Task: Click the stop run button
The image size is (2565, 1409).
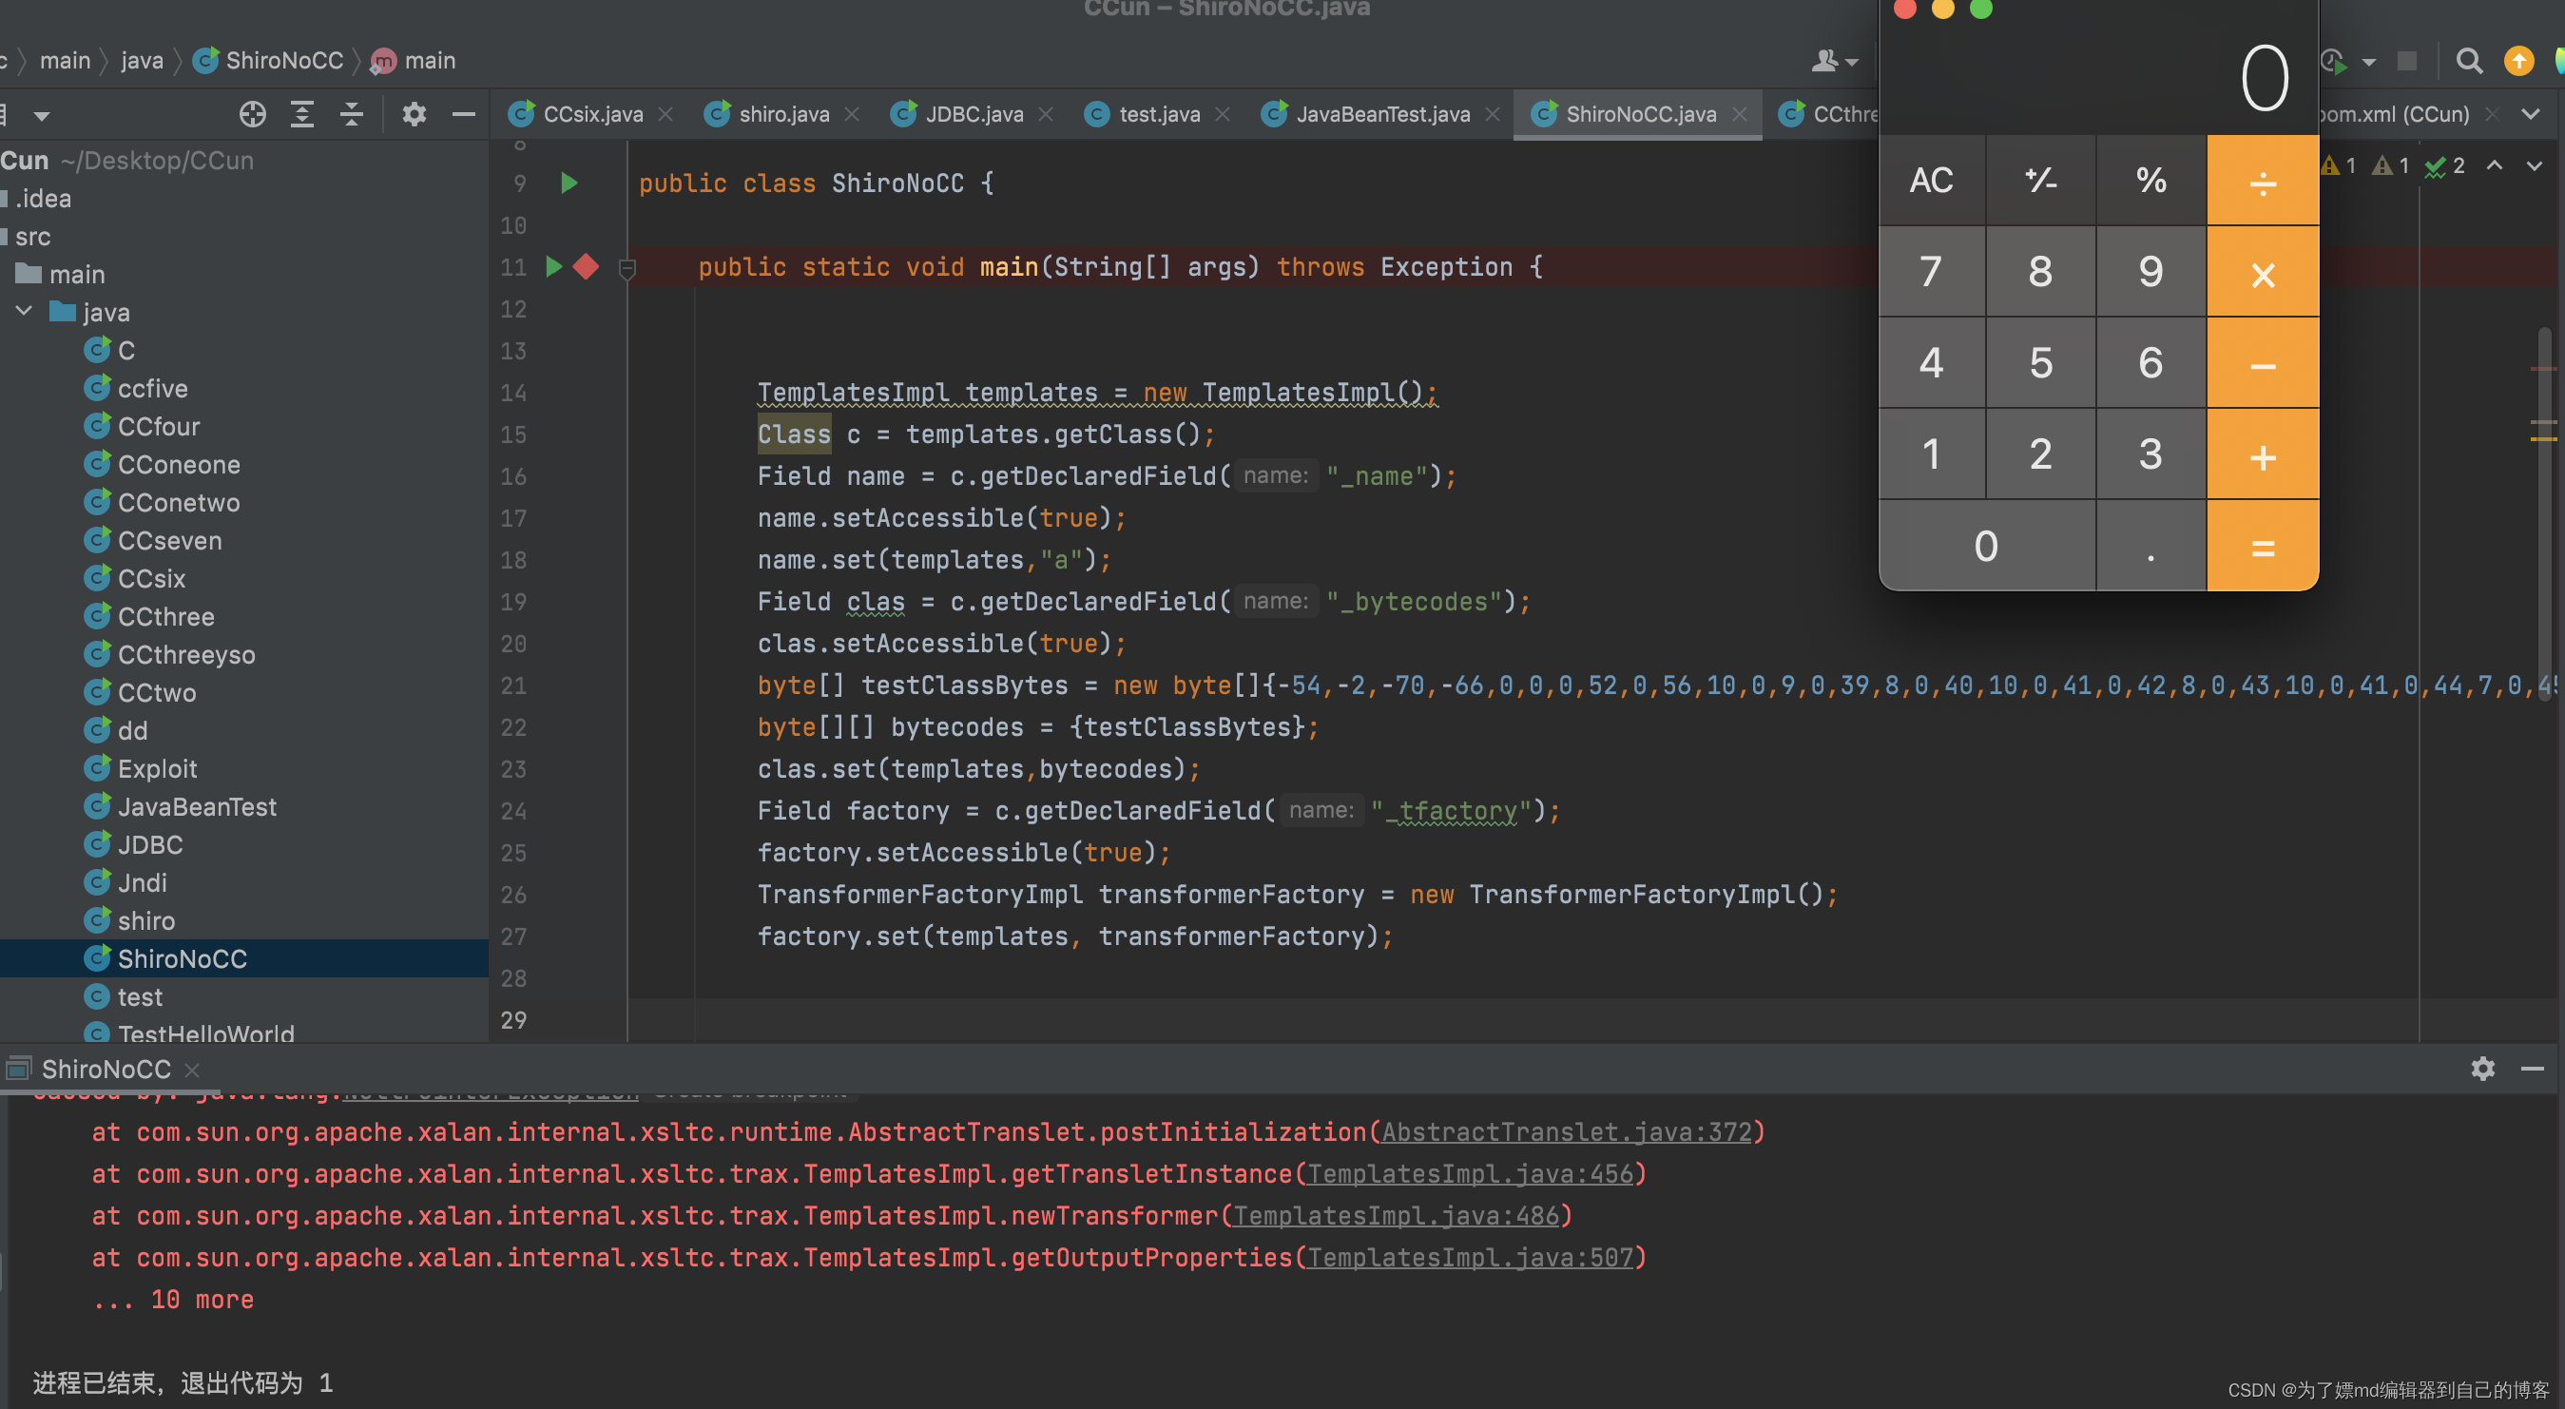Action: point(2405,62)
